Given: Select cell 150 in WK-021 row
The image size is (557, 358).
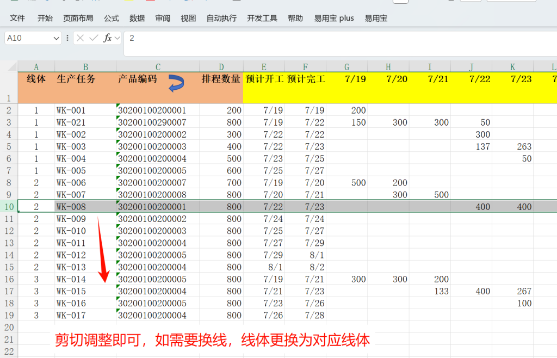Looking at the screenshot, I should click(x=346, y=122).
